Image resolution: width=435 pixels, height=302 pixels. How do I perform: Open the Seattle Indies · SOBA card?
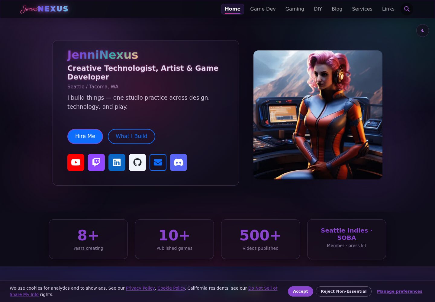point(346,239)
